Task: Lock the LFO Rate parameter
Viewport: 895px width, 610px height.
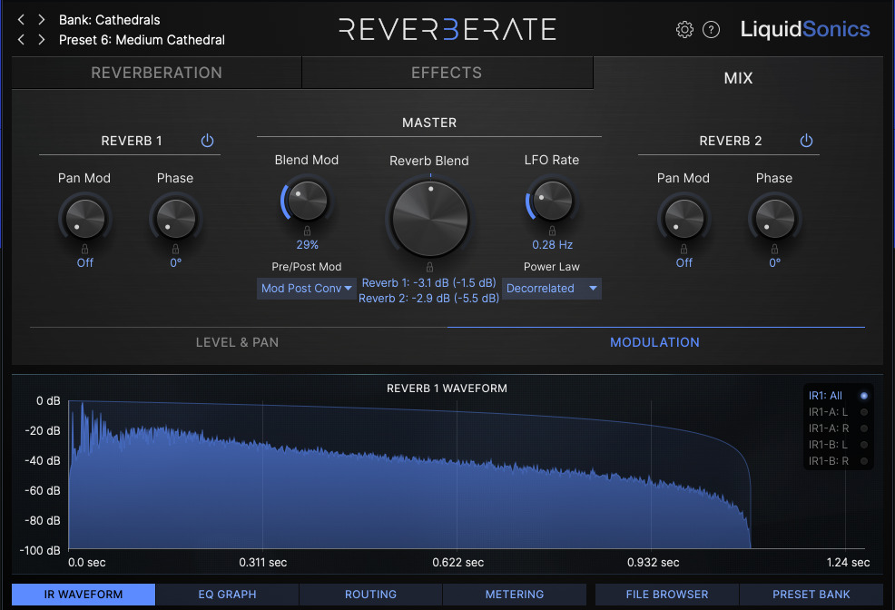Action: coord(552,231)
